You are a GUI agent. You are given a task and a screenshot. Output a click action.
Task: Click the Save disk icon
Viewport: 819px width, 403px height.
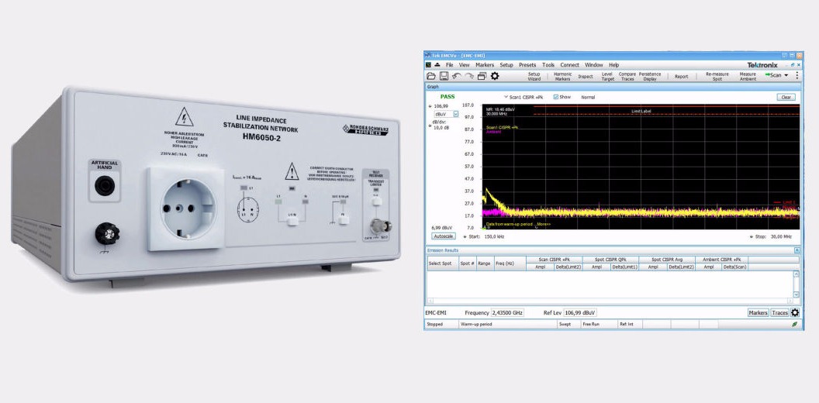(444, 76)
